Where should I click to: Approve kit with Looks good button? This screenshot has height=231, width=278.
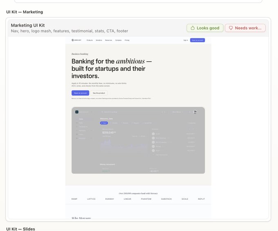205,28
